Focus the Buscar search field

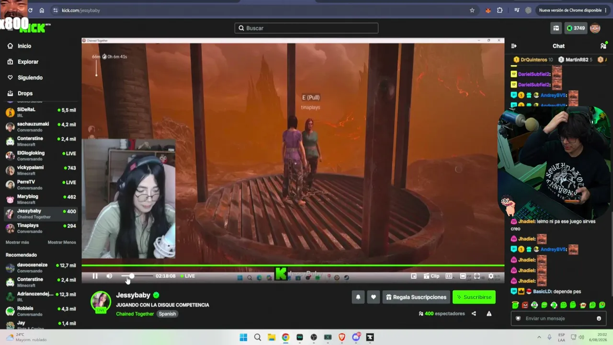pos(306,28)
